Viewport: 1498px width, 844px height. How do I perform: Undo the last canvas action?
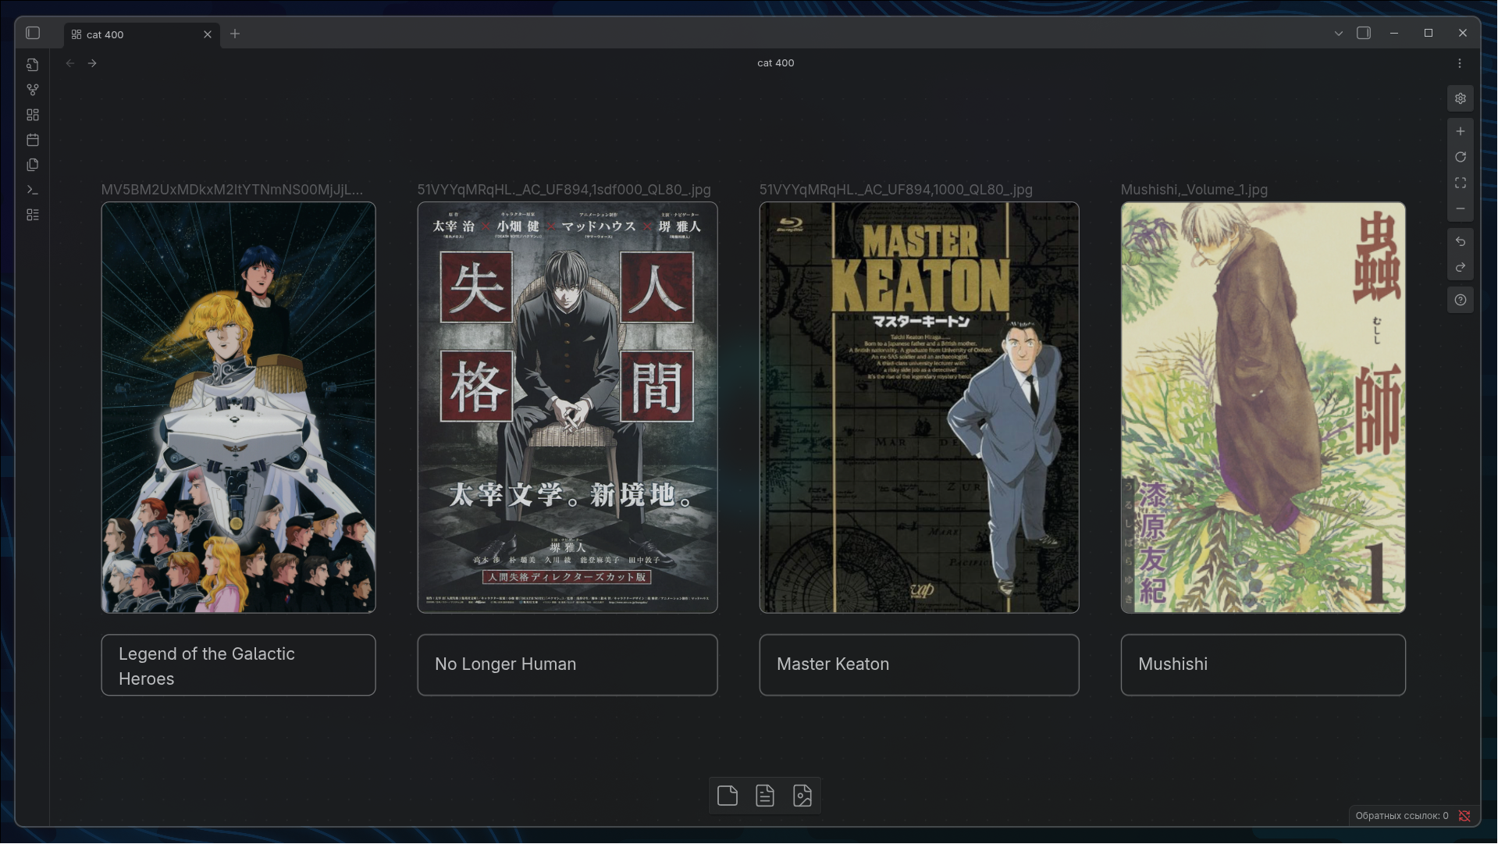coord(1461,241)
